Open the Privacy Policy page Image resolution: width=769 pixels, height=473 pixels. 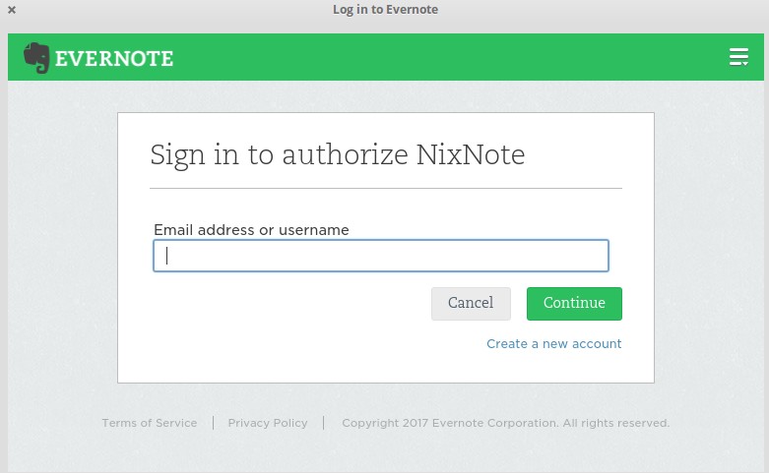267,423
